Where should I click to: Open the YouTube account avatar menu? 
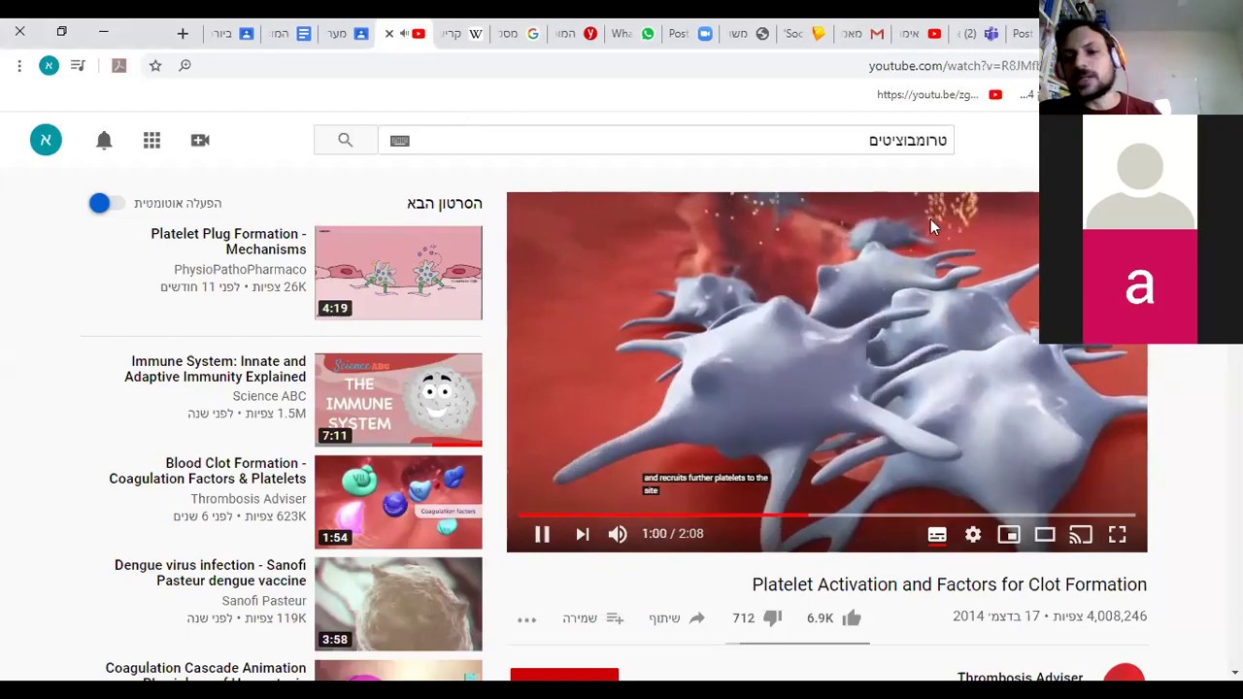tap(46, 140)
